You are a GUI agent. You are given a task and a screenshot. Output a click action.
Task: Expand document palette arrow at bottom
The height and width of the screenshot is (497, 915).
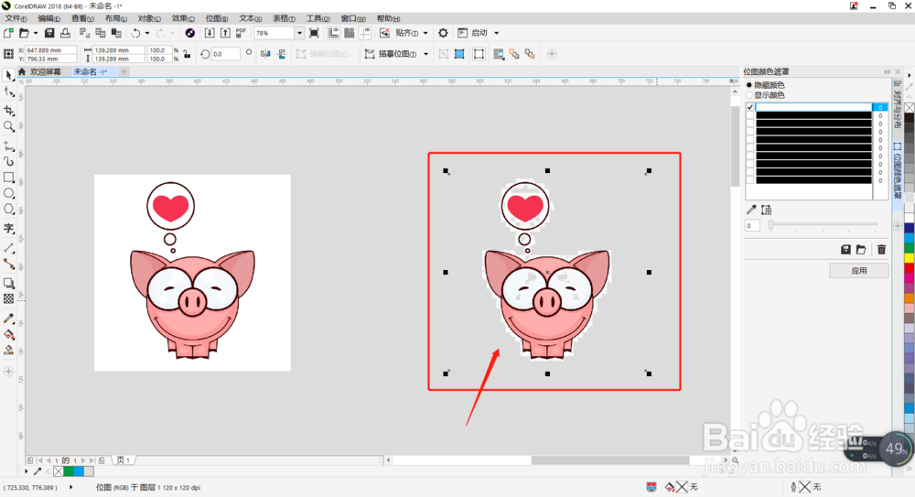(x=26, y=470)
